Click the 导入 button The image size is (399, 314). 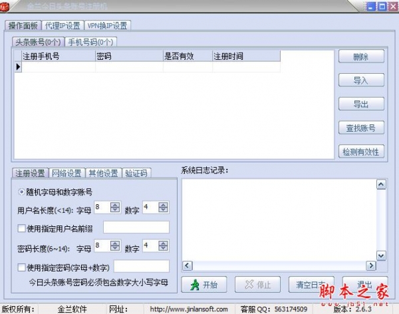coord(361,80)
